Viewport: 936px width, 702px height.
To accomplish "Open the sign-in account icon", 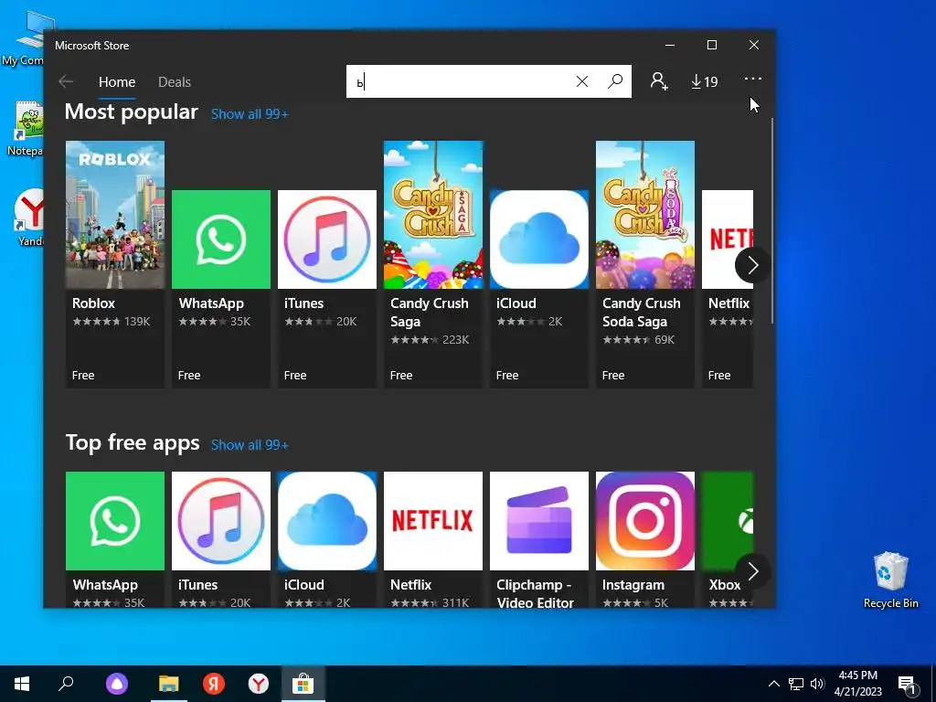I will (x=659, y=81).
